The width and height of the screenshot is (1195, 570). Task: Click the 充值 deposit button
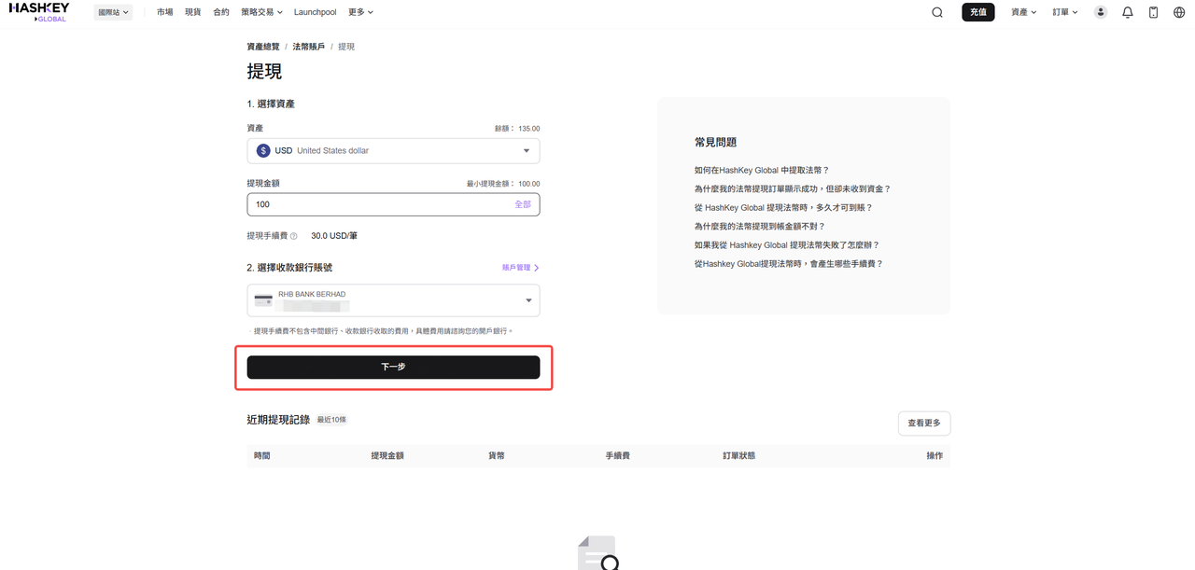977,12
